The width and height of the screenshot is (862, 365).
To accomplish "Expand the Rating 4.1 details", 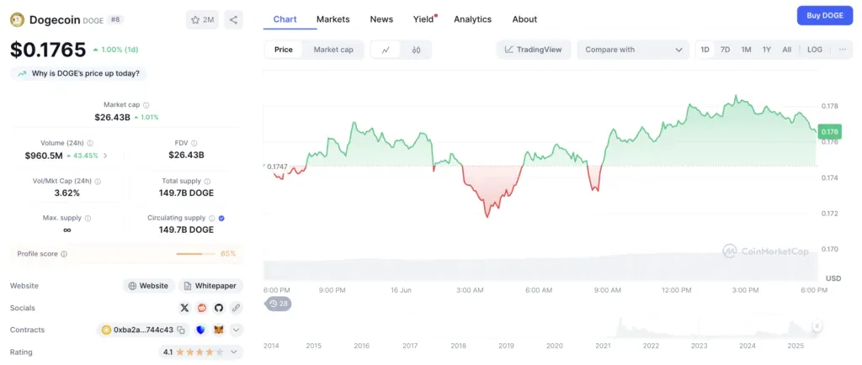I will click(x=235, y=352).
